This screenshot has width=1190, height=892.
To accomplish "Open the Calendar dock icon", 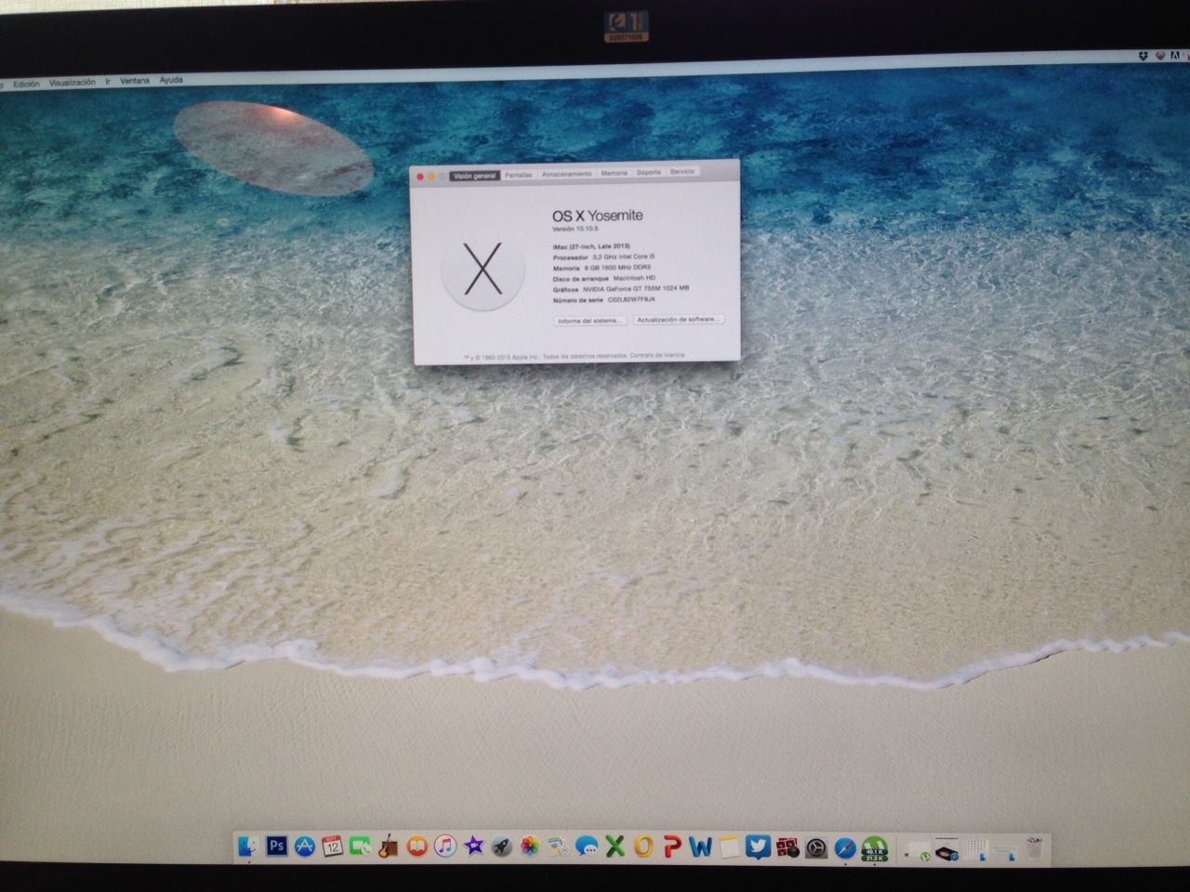I will [332, 846].
